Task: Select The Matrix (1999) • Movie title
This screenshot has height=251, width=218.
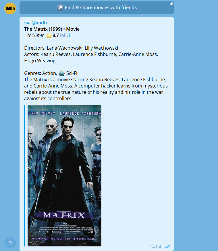Action: point(52,29)
